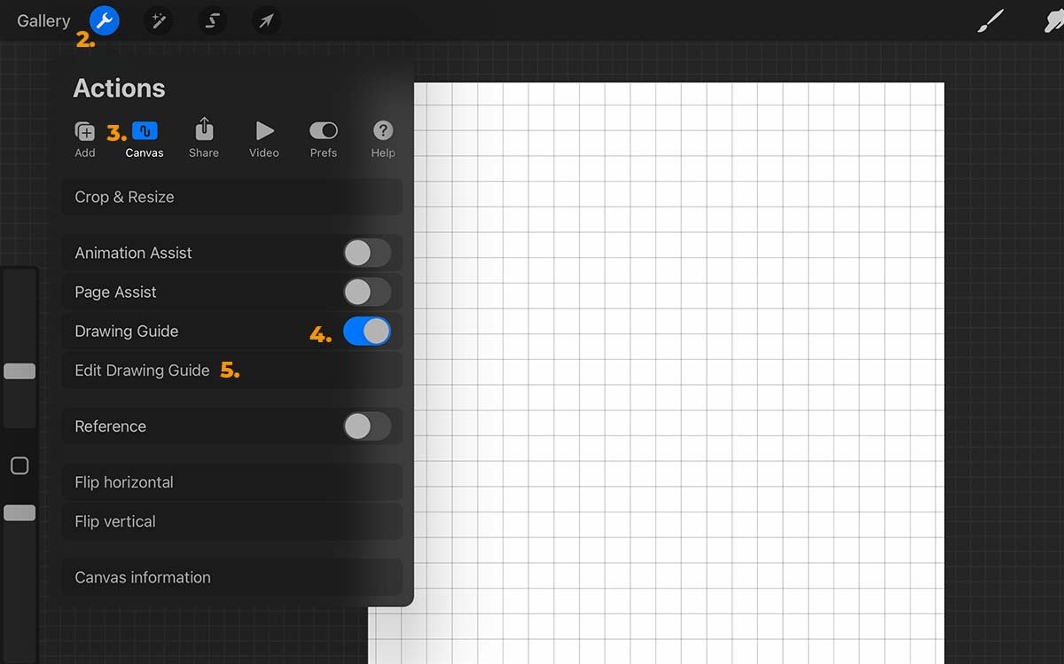Turn on the Page Assist switch

[x=367, y=292]
